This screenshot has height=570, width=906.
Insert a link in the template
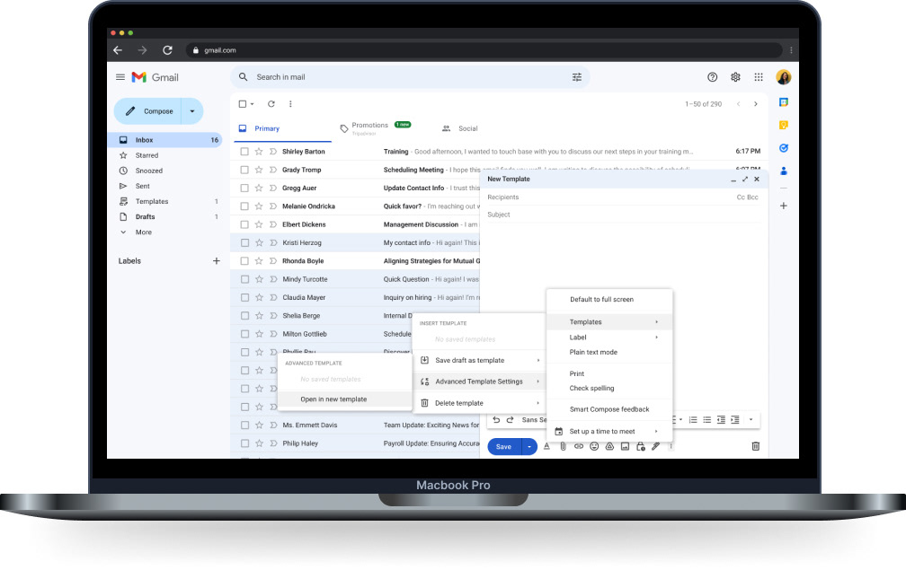pyautogui.click(x=579, y=446)
